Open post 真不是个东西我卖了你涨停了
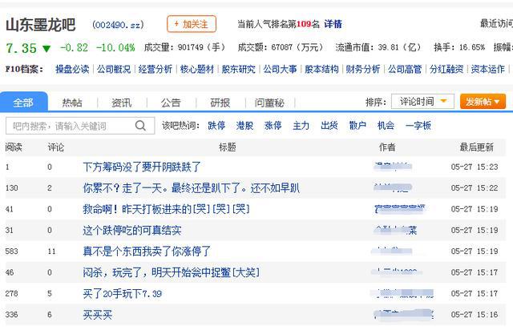The image size is (513, 330). click(147, 252)
